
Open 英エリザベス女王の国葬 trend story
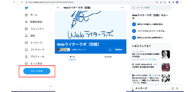point(146,55)
